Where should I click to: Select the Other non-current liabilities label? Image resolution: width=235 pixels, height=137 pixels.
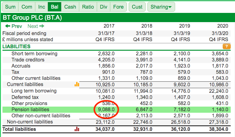point(41,116)
